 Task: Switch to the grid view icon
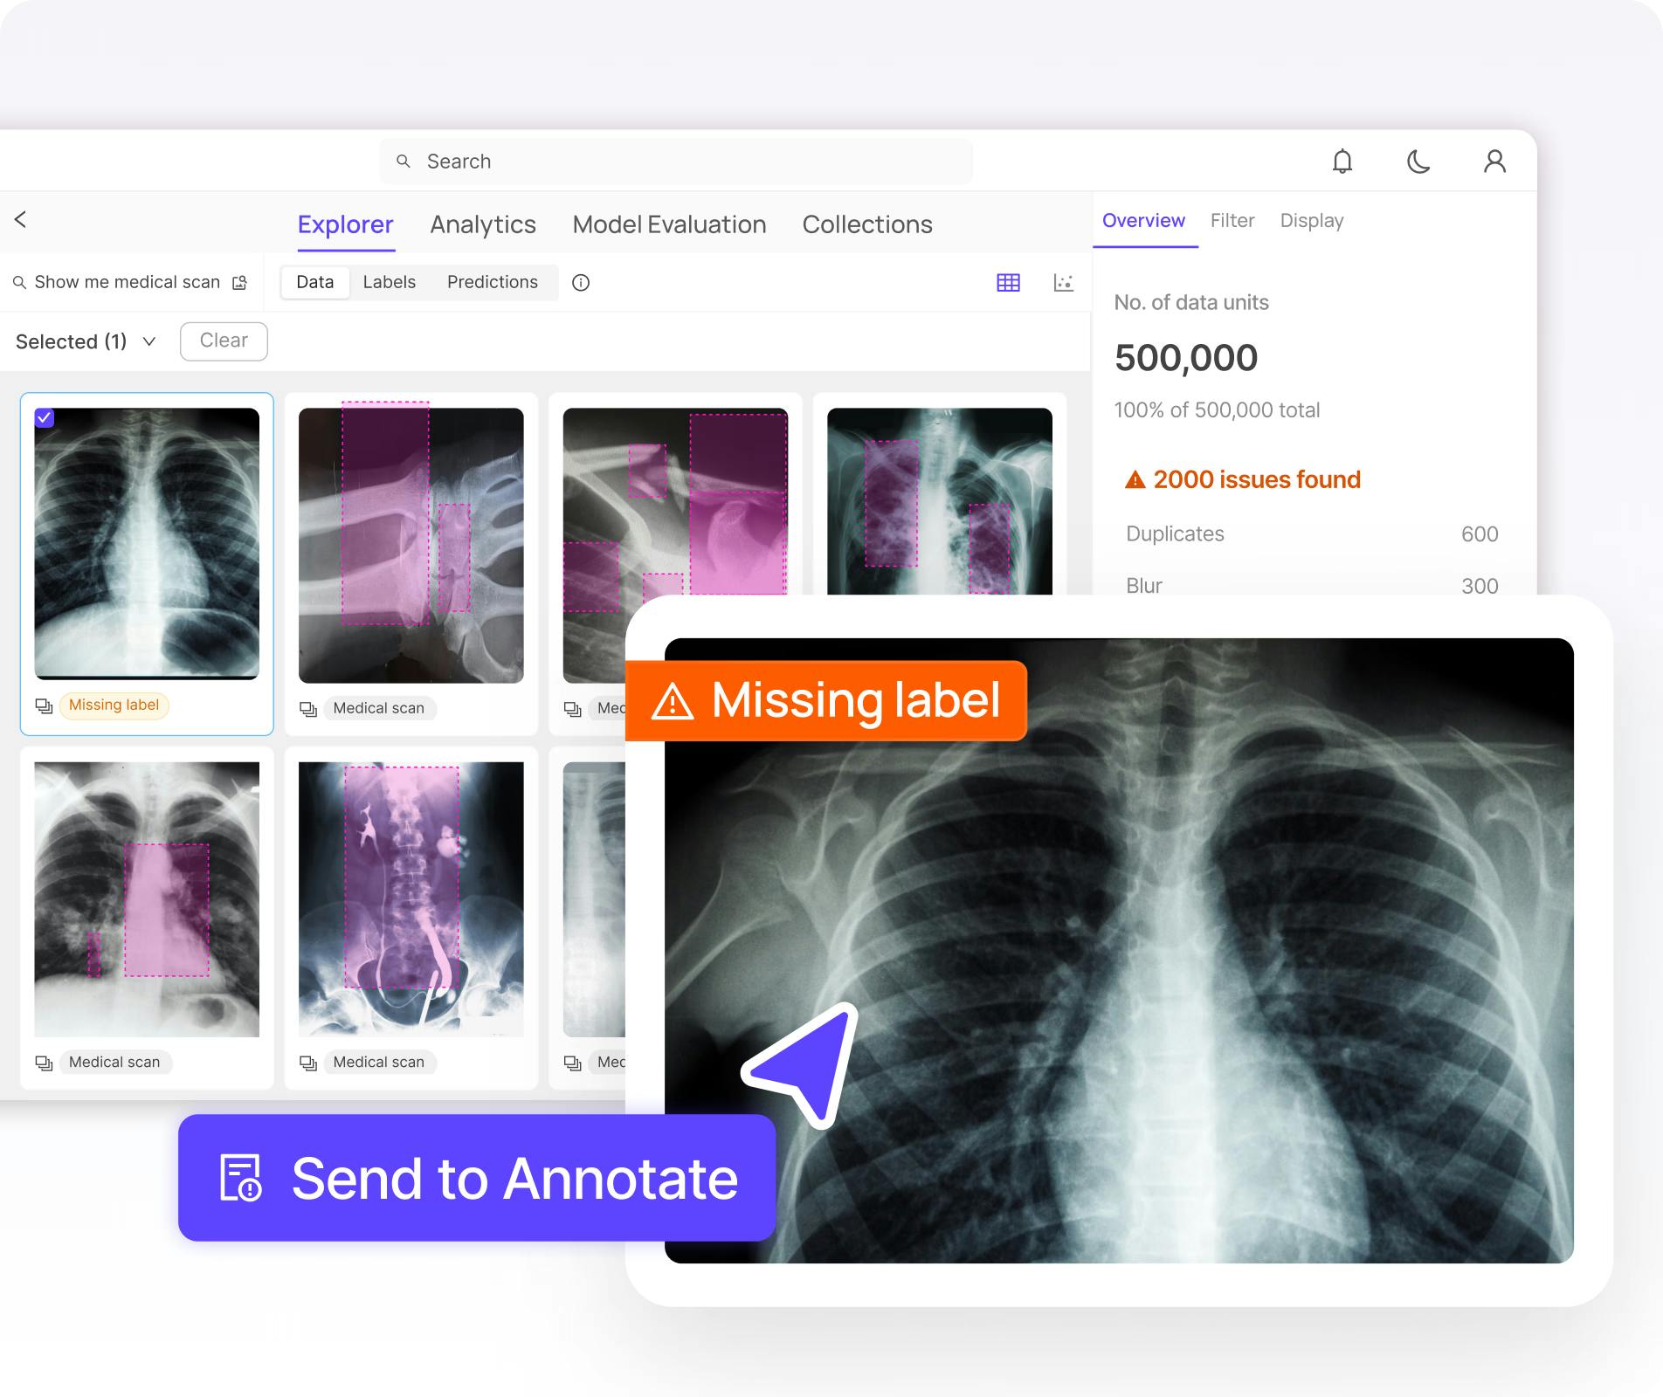click(1008, 283)
